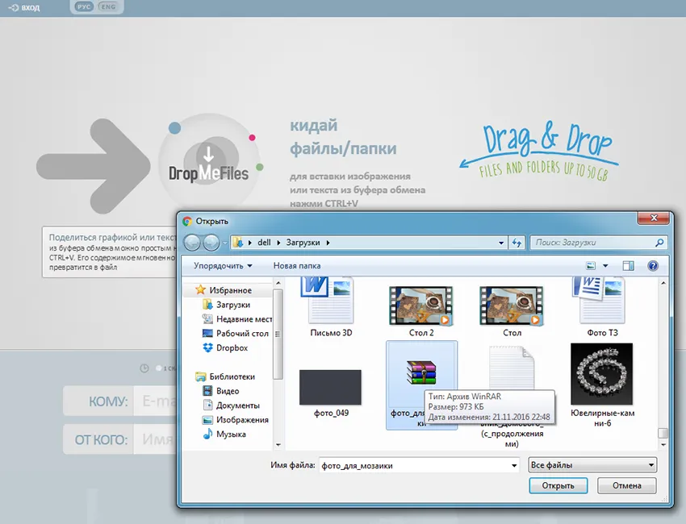Screen dimensions: 686x524
Task: Select the Фото ТЗ document file
Action: [x=602, y=308]
